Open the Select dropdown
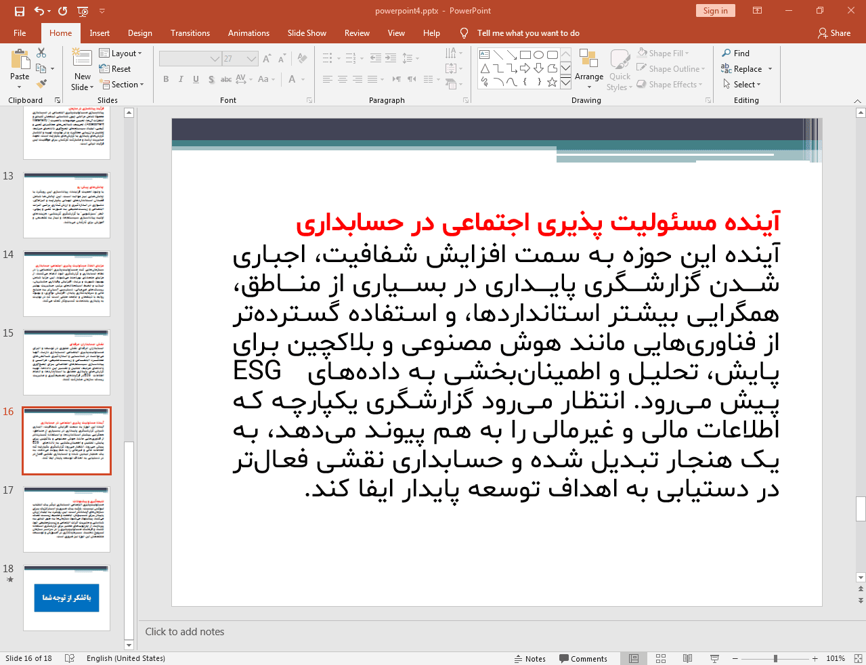The width and height of the screenshot is (866, 665). coord(741,85)
